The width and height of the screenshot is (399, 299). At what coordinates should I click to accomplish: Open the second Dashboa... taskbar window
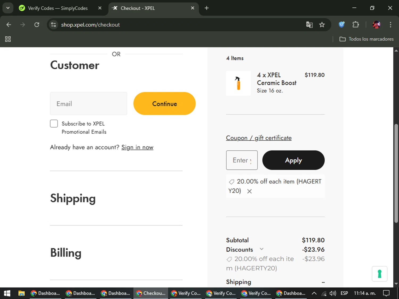[x=81, y=293]
